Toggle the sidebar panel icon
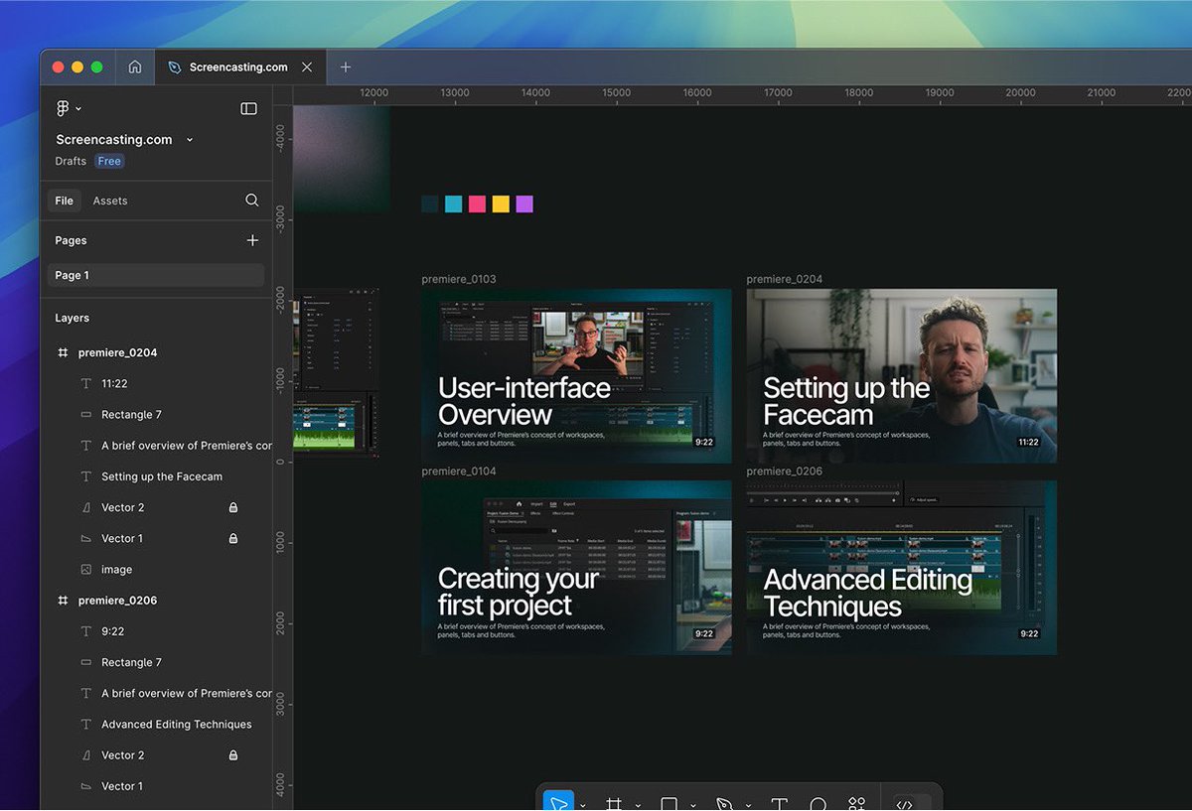The image size is (1192, 811). pos(249,108)
